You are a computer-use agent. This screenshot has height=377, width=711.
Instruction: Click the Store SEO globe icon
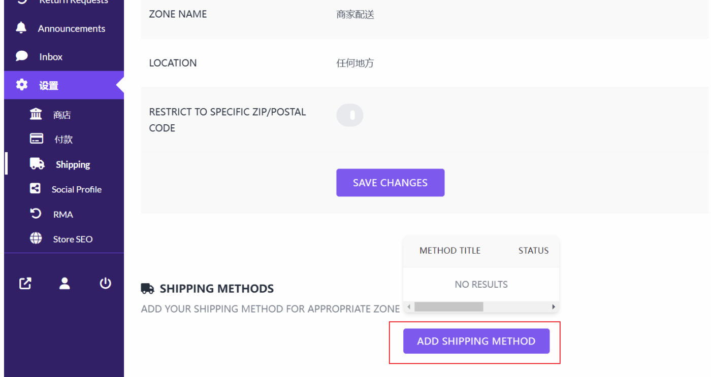36,238
